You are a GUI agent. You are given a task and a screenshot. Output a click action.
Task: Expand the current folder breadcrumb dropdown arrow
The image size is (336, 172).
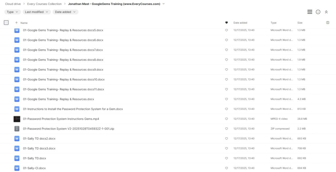pos(164,4)
